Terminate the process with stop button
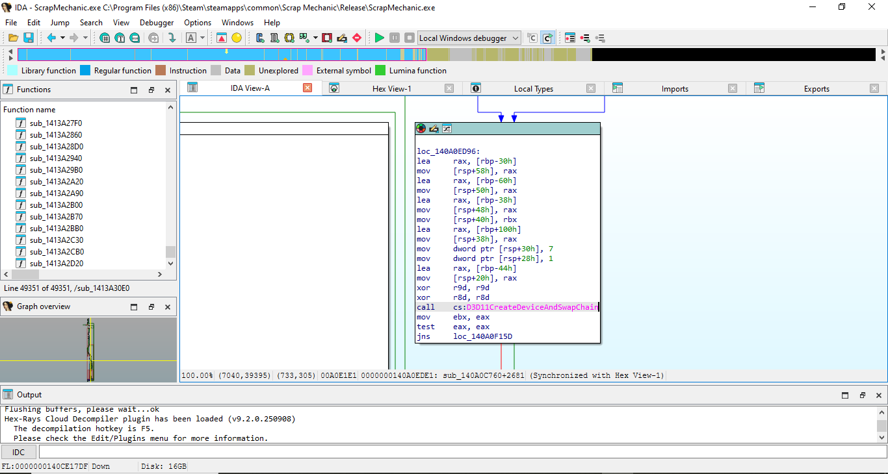888x474 pixels. click(410, 38)
